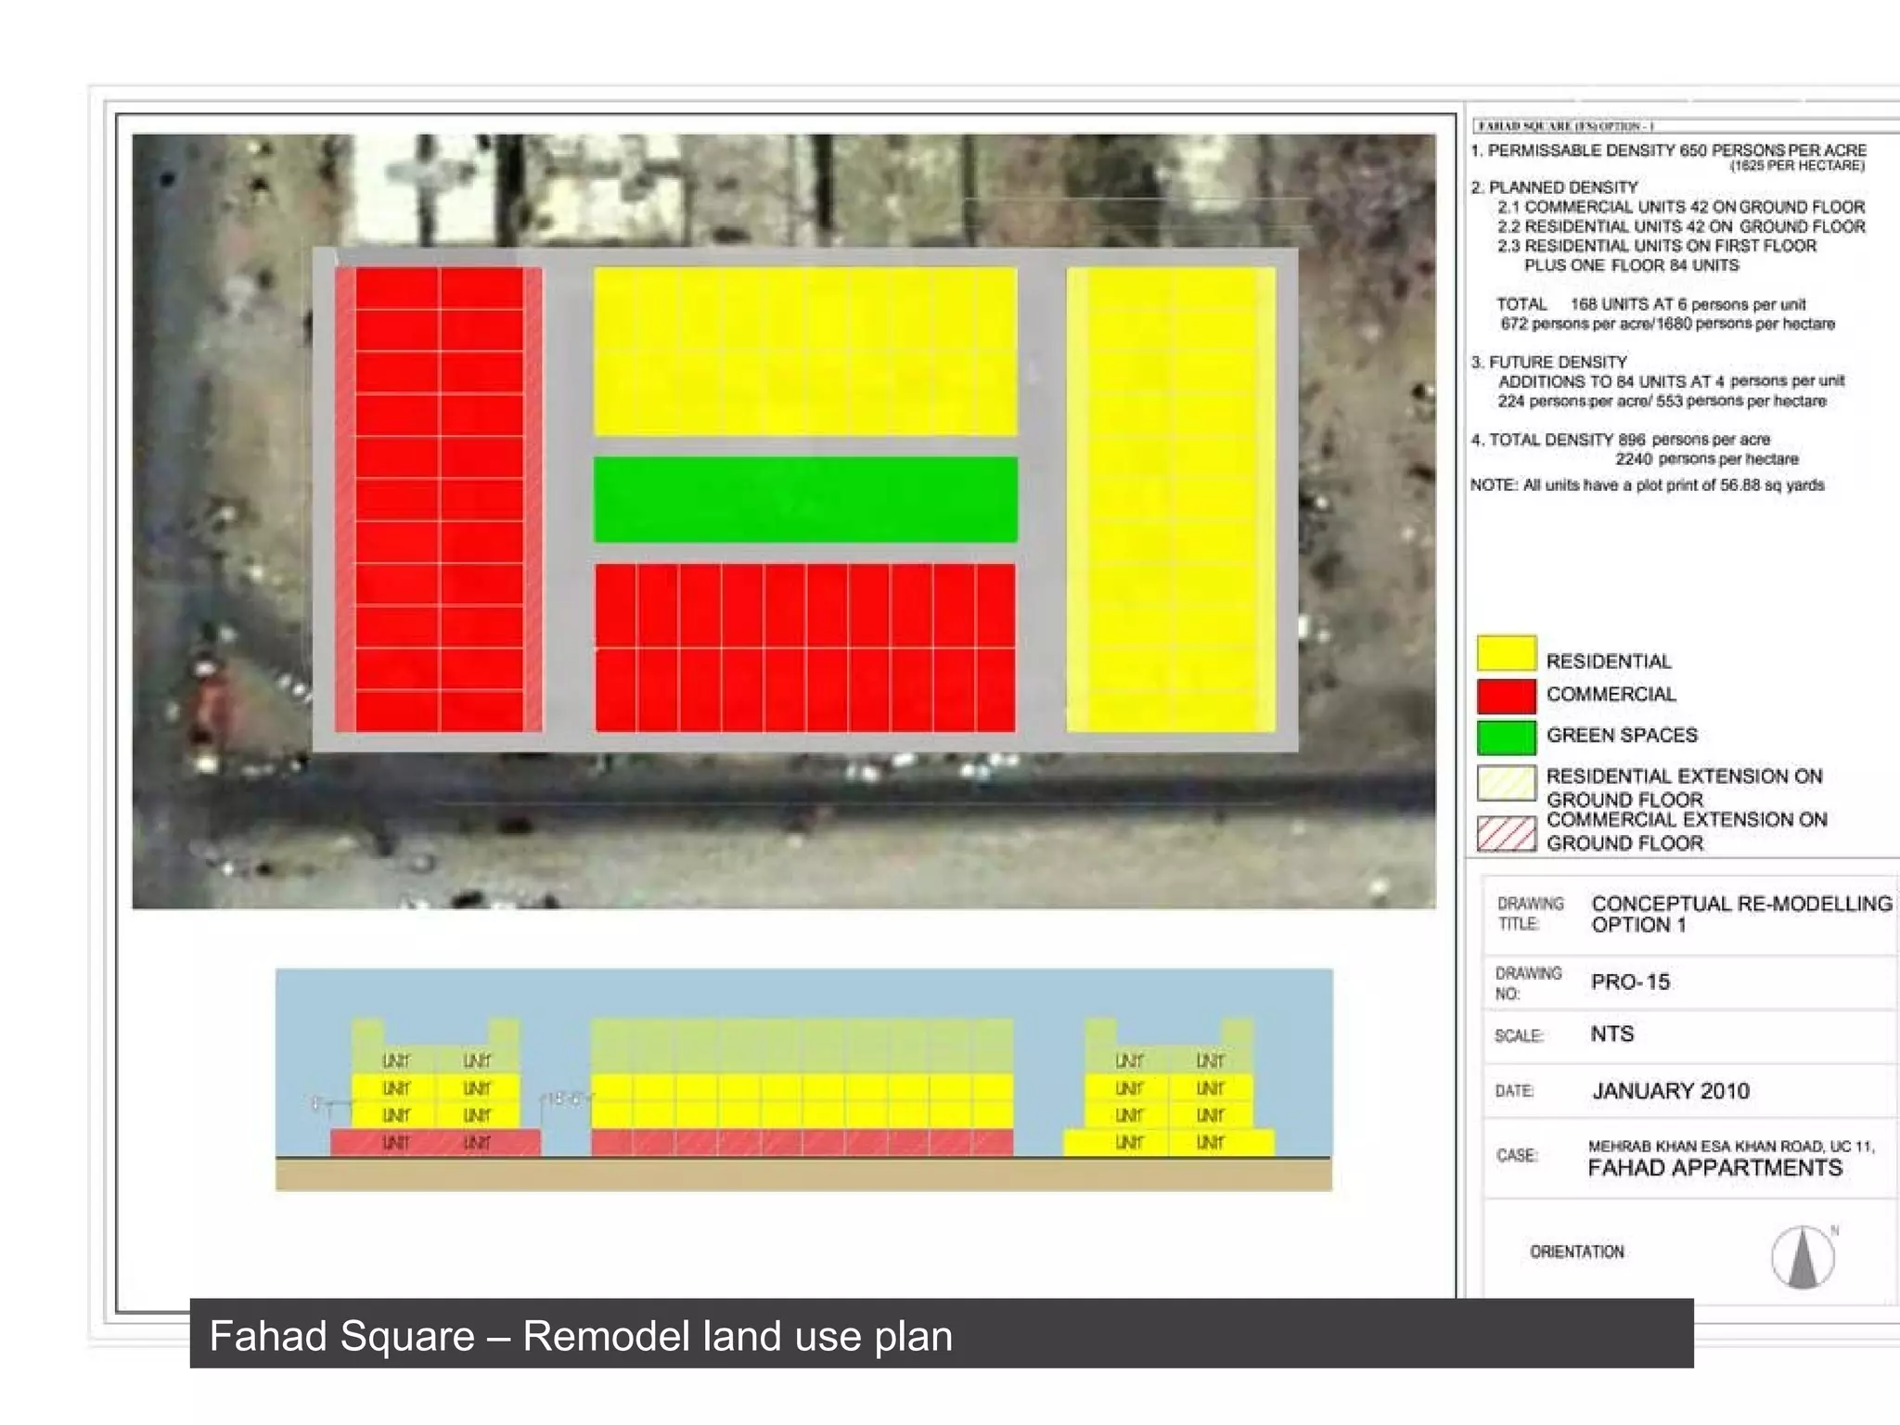This screenshot has height=1425, width=1900.
Task: Click the hatched residential extension legend swatch
Action: 1507,783
